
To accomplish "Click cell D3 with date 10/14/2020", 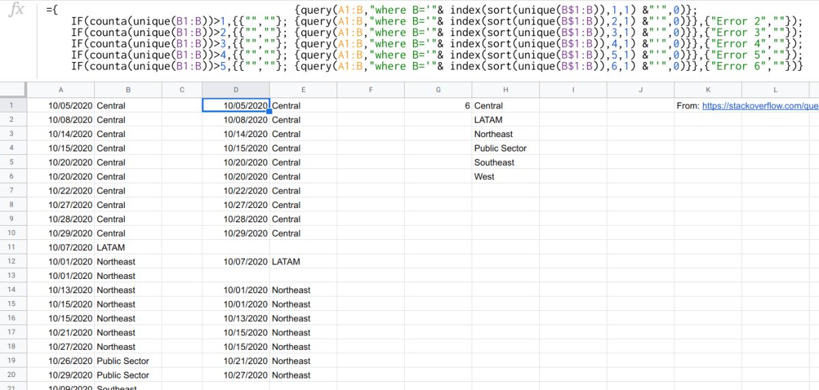I will point(236,134).
